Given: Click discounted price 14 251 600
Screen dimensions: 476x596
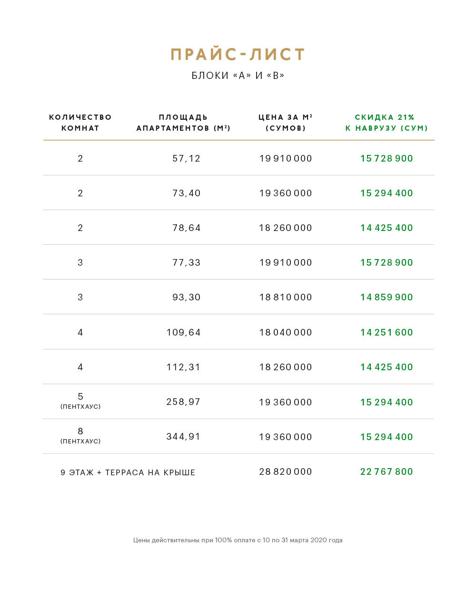Looking at the screenshot, I should (387, 332).
